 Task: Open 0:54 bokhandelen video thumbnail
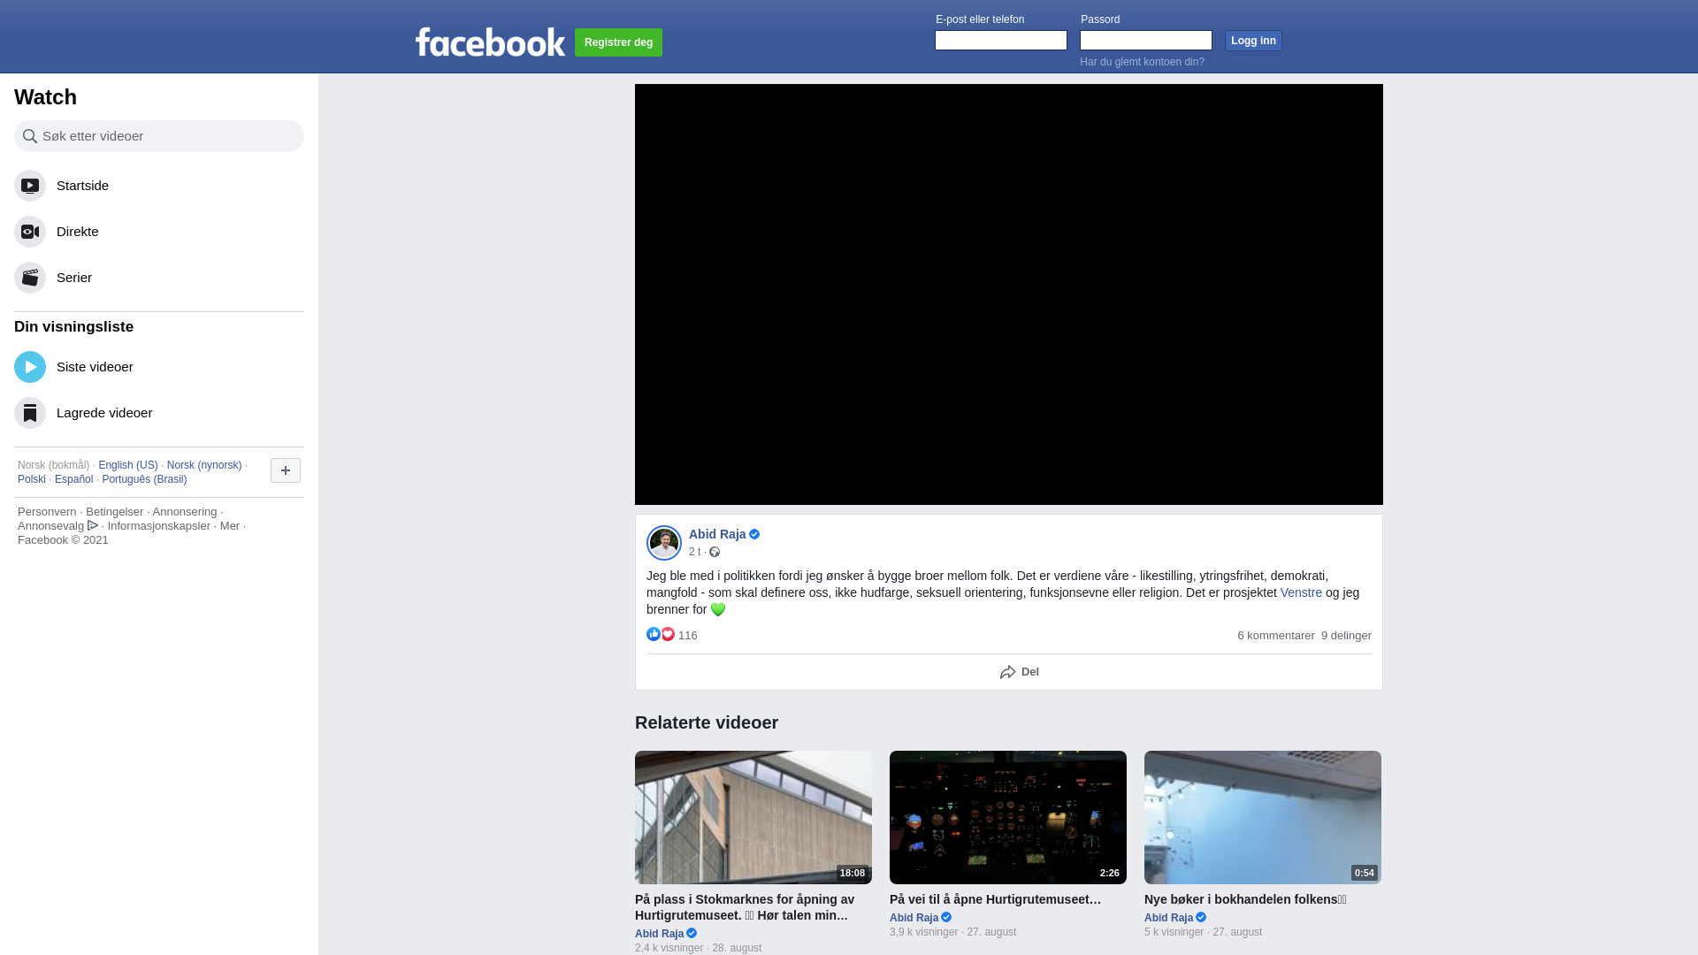[1263, 817]
